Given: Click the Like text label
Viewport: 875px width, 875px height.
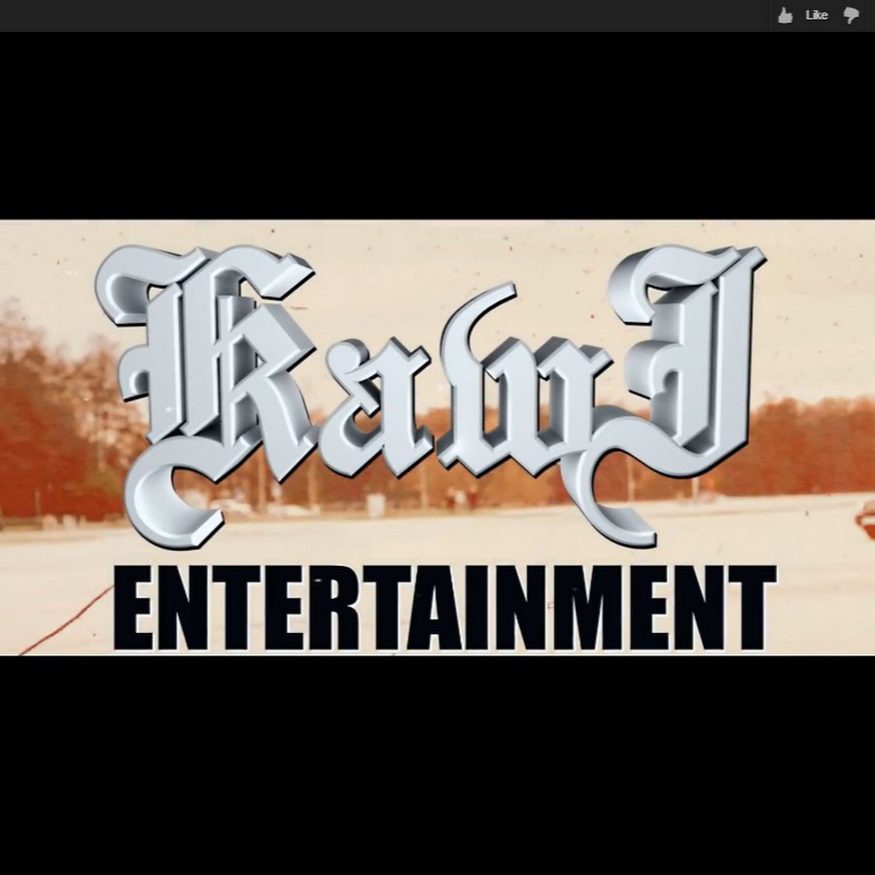Looking at the screenshot, I should click(817, 16).
